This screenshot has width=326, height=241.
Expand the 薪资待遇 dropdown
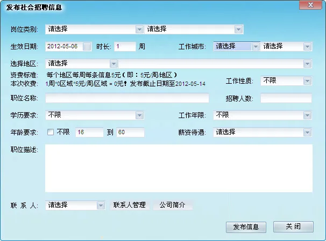point(307,132)
